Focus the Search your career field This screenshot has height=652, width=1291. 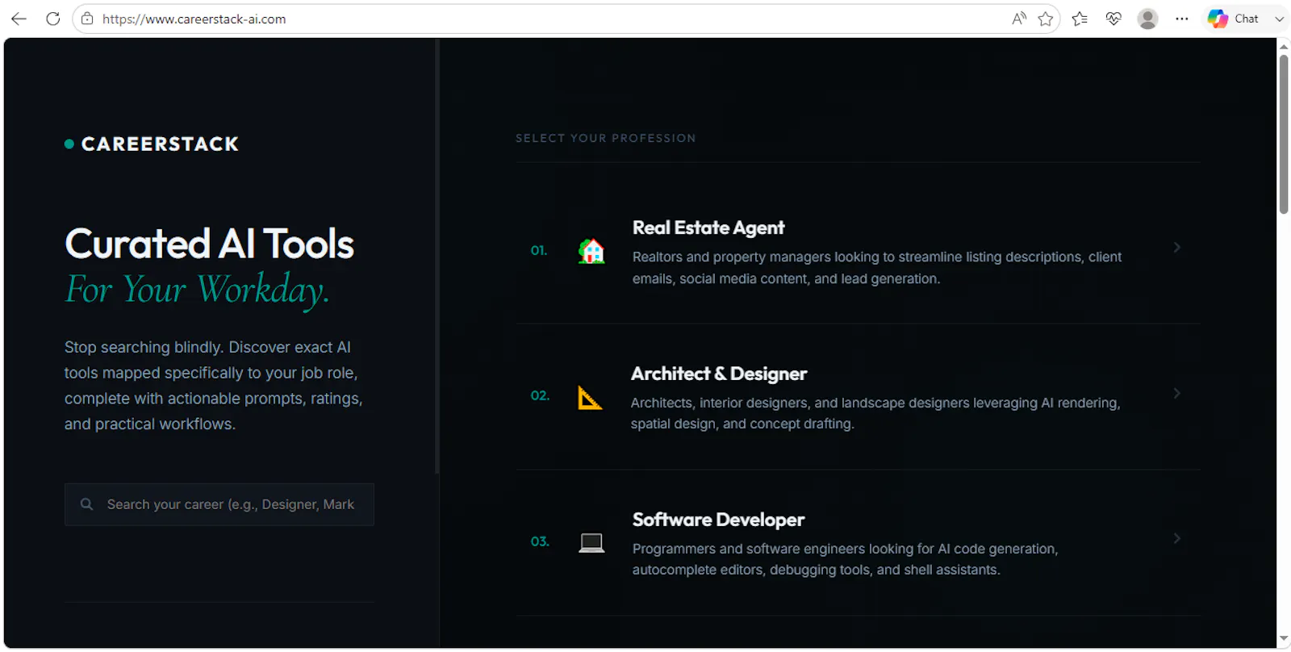(219, 504)
